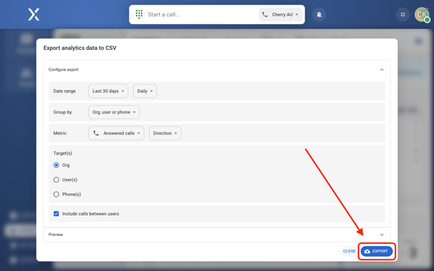
Task: Expand the Preview section
Action: coord(382,235)
